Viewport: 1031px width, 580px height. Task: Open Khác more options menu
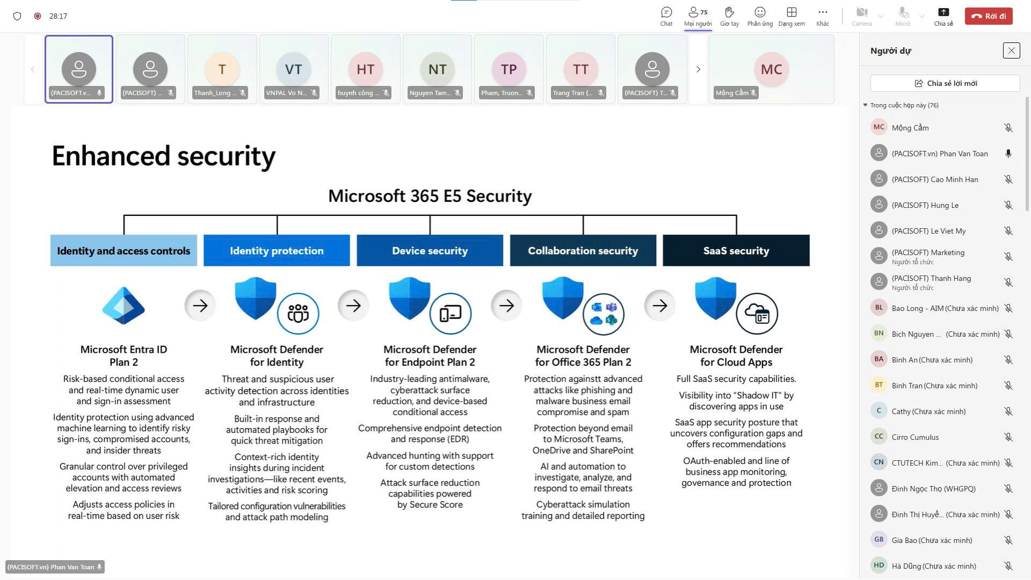coord(823,16)
